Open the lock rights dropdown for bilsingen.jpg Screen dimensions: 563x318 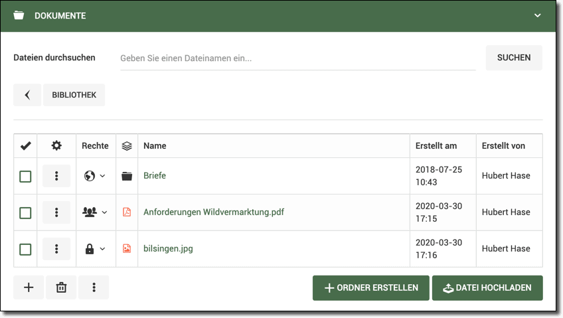click(x=95, y=249)
